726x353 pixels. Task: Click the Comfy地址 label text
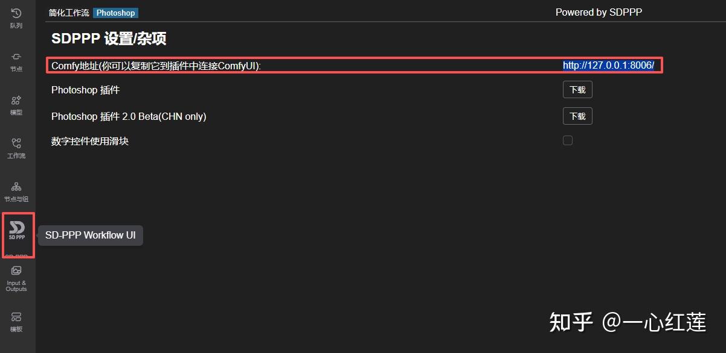[156, 66]
